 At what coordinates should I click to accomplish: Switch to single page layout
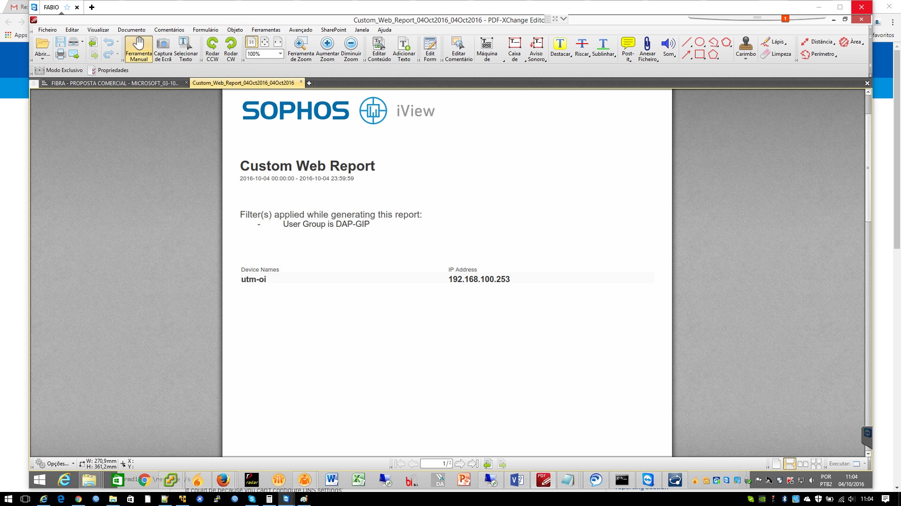pos(777,464)
